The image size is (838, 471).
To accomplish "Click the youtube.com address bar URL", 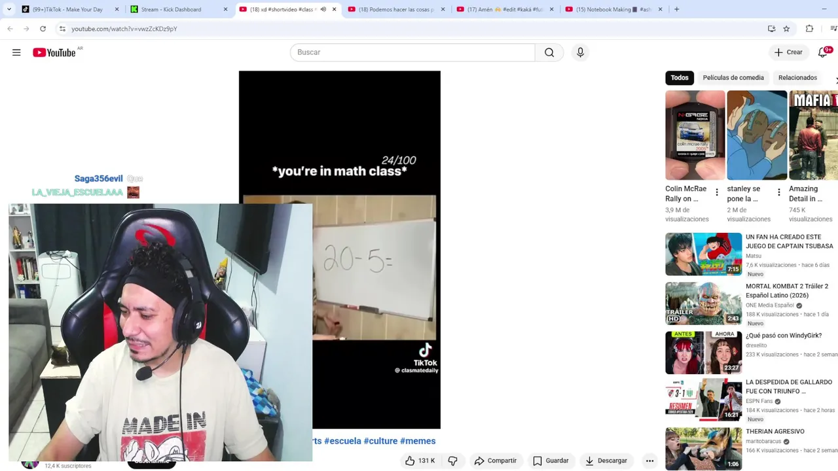I will pyautogui.click(x=124, y=29).
